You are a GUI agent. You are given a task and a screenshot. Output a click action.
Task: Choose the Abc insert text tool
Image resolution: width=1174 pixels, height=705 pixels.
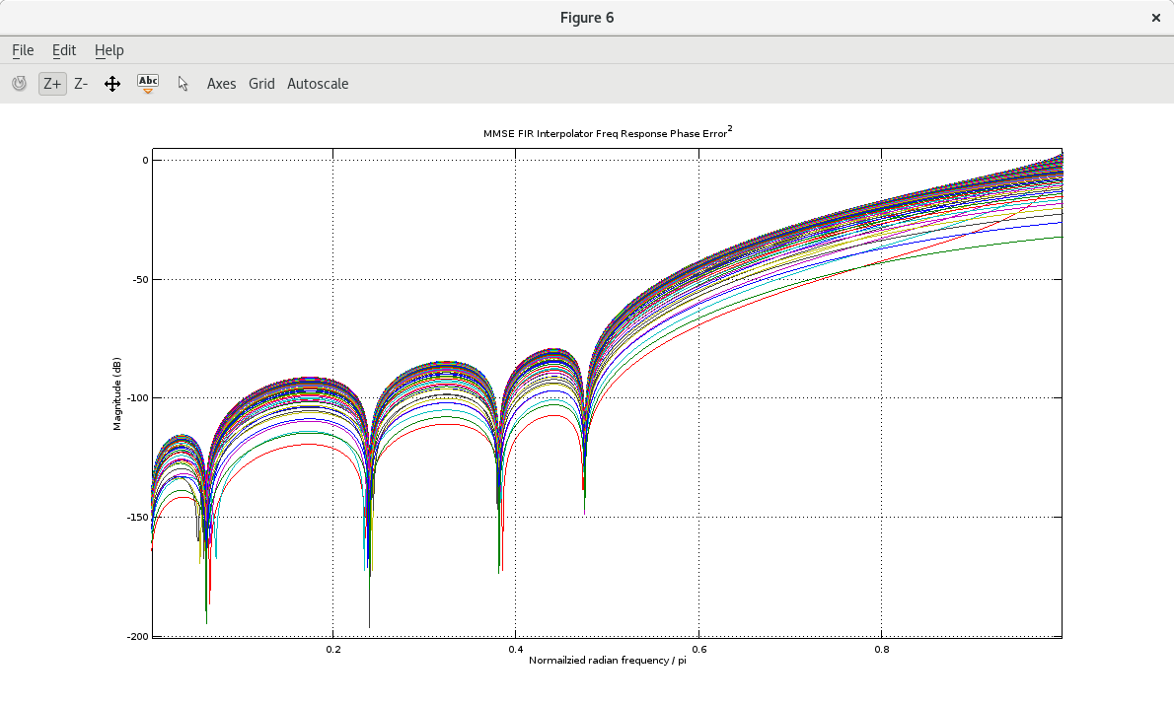pyautogui.click(x=148, y=84)
